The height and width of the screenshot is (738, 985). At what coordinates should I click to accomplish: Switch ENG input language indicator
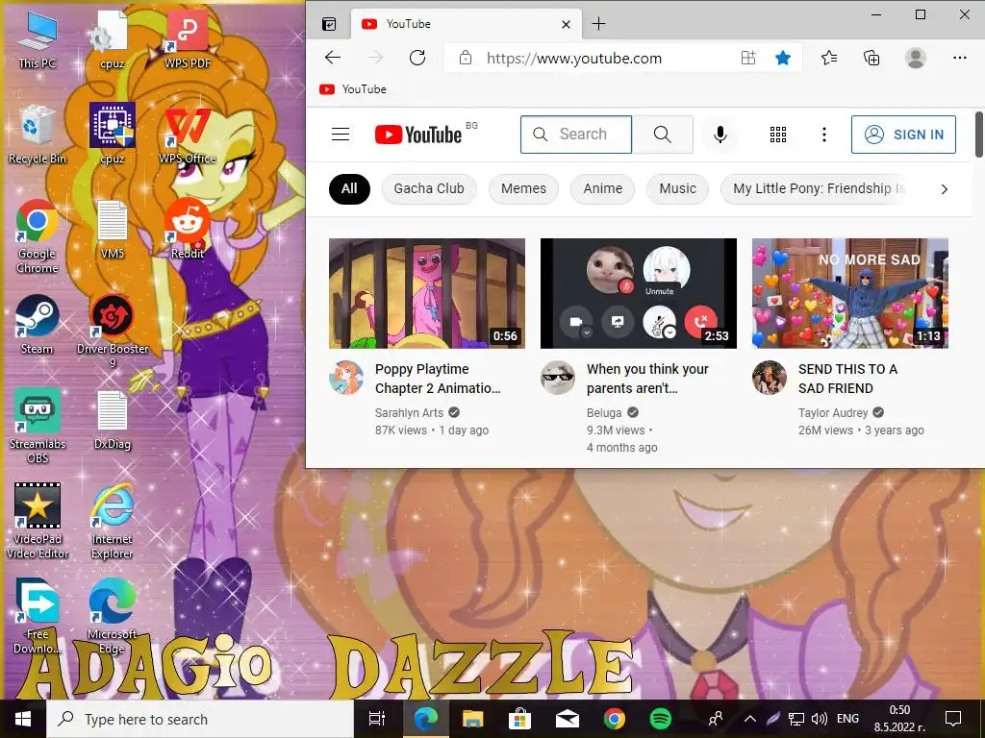coord(847,719)
